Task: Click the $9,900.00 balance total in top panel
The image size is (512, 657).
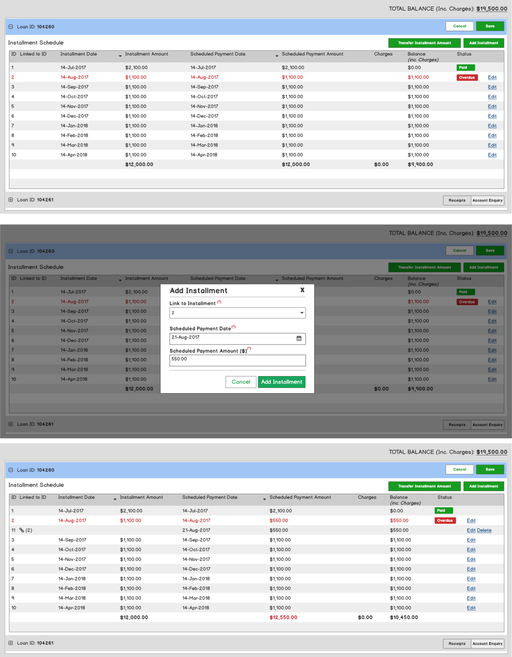Action: click(x=420, y=164)
